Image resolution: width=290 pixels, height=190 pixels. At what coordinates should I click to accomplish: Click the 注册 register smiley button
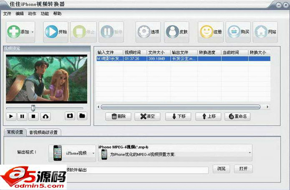click(211, 32)
